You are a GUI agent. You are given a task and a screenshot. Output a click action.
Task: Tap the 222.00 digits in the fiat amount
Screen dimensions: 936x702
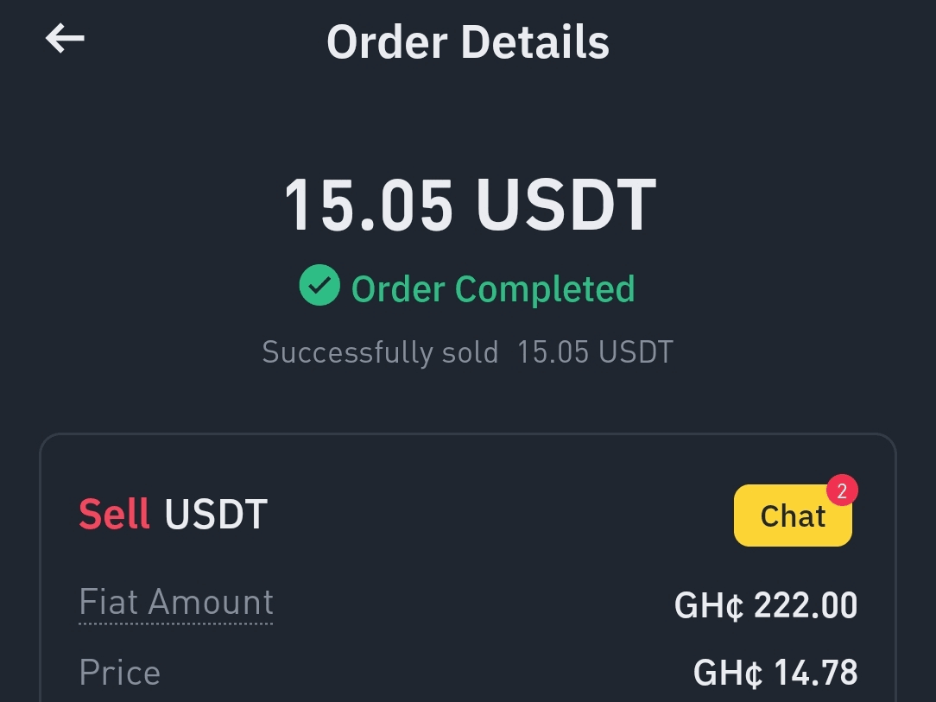(806, 605)
